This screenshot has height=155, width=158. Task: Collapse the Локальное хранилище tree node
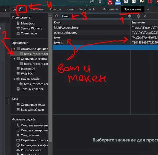coord(14,49)
